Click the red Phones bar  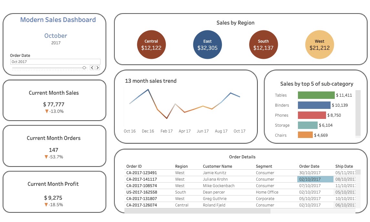[312, 115]
